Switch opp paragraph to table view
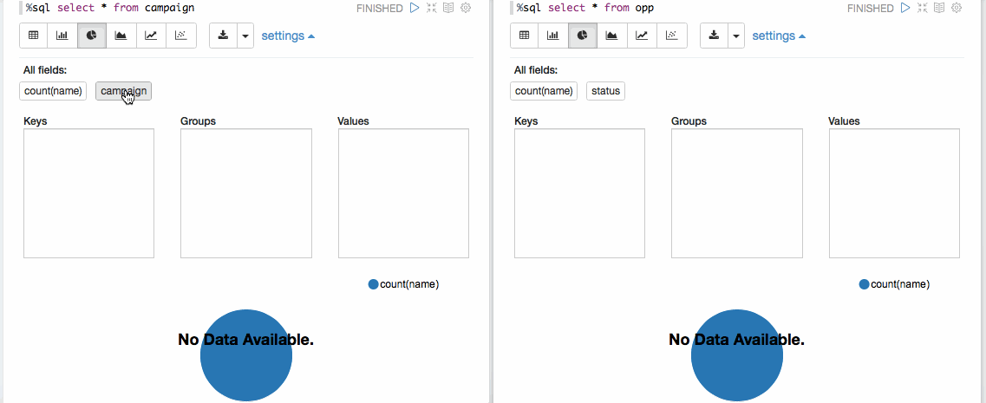 (x=524, y=36)
